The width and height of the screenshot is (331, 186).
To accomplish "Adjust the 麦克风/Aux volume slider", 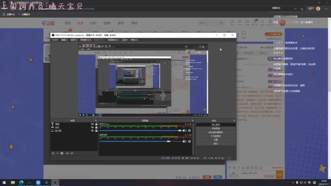I will pyautogui.click(x=140, y=131).
